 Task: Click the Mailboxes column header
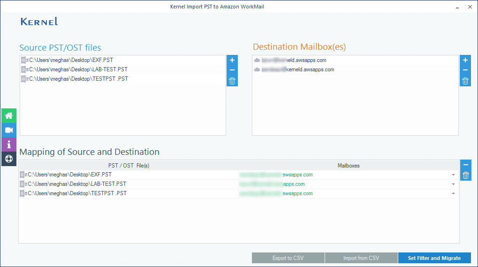coord(349,166)
